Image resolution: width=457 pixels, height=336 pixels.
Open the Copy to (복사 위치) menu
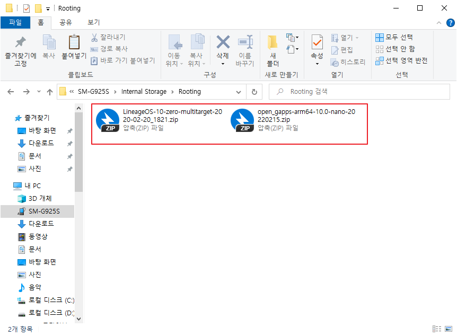(x=197, y=50)
